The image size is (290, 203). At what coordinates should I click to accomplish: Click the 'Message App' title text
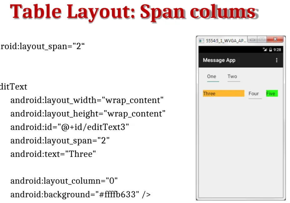219,60
